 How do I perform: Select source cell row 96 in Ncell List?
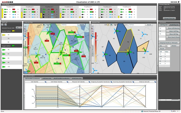pos(12,42)
